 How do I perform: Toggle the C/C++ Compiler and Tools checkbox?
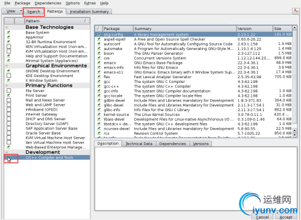[x=9, y=158]
